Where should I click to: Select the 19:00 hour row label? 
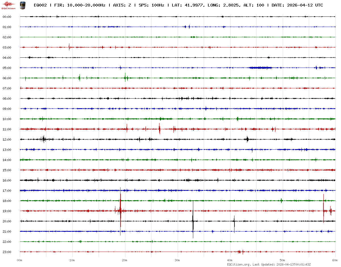7,211
